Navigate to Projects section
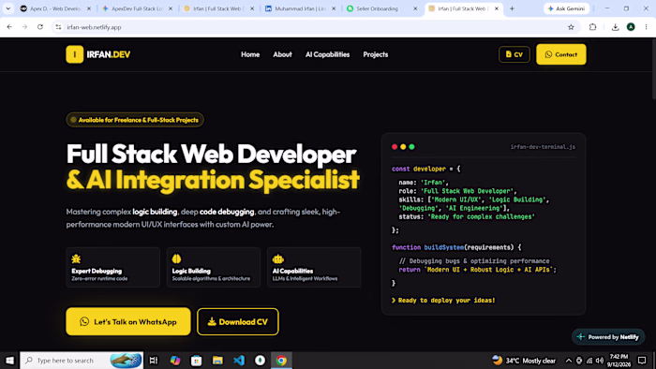Viewport: 656px width, 369px height. (x=375, y=54)
